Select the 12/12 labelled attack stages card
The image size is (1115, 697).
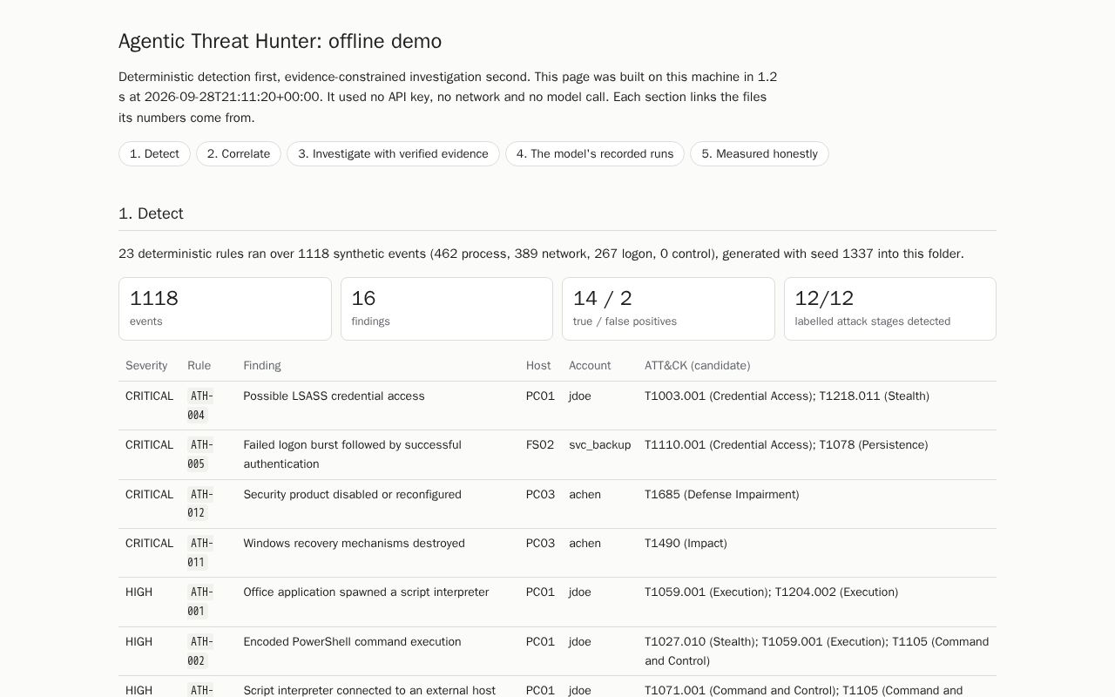(x=890, y=308)
